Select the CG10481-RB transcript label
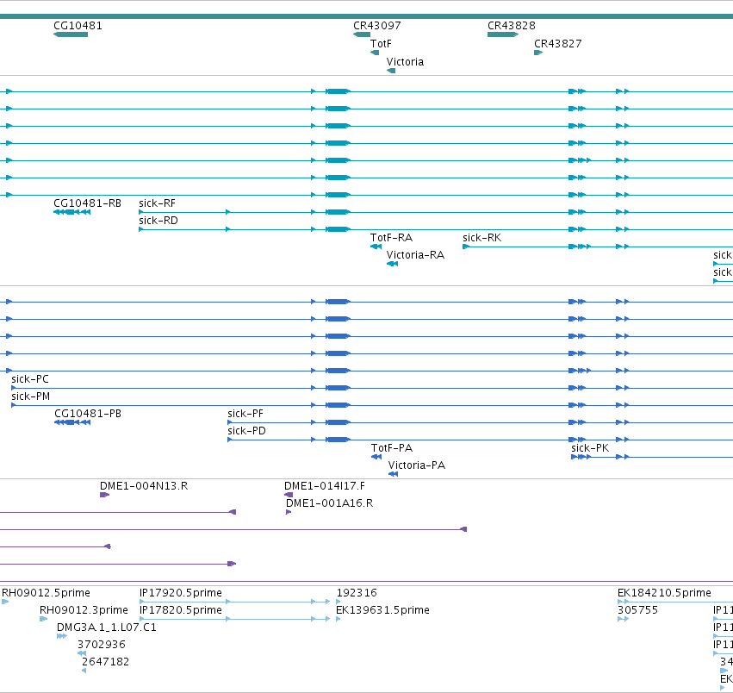This screenshot has width=733, height=693. pos(87,203)
